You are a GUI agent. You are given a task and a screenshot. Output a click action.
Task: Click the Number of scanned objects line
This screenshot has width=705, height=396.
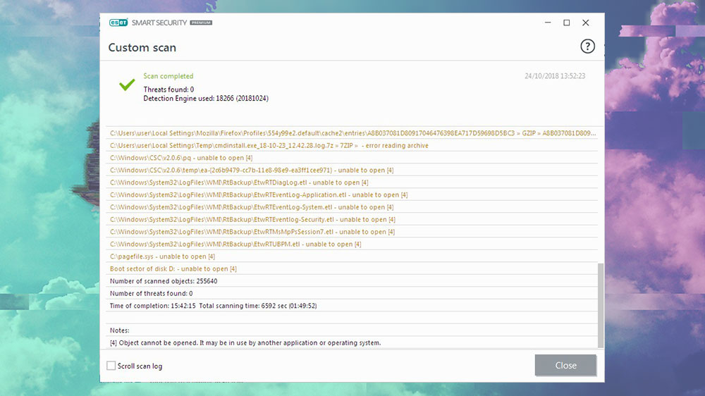point(164,281)
